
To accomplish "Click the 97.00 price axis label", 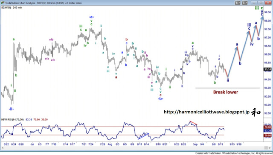I will (x=267, y=37).
